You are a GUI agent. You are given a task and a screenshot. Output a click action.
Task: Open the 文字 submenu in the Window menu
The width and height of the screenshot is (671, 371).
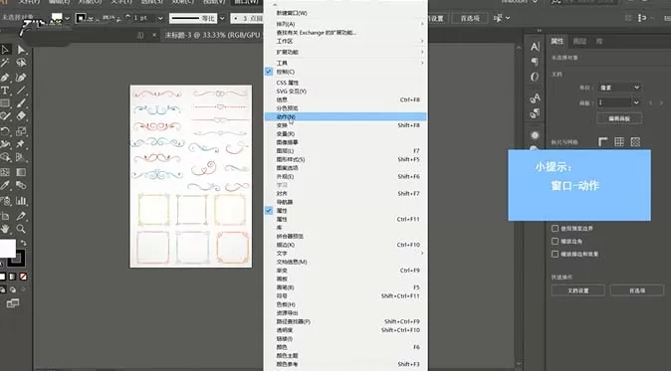pyautogui.click(x=345, y=254)
